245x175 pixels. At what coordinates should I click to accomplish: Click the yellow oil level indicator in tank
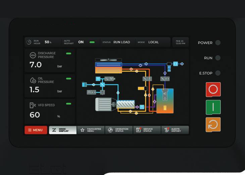165,108
